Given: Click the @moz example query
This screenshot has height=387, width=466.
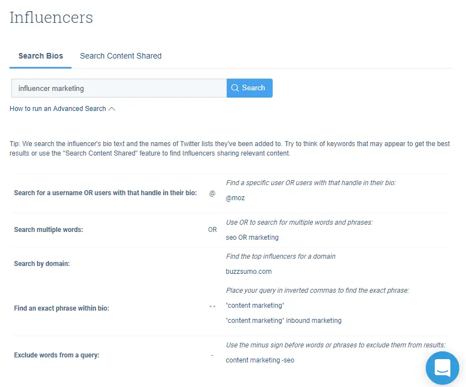Looking at the screenshot, I should tap(235, 198).
